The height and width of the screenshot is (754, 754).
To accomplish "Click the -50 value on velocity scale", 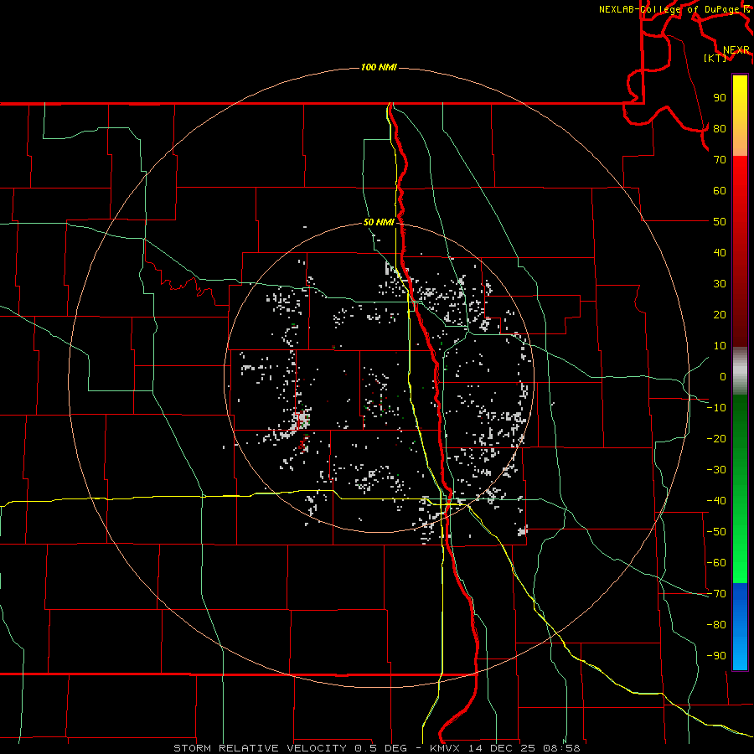I will point(716,532).
